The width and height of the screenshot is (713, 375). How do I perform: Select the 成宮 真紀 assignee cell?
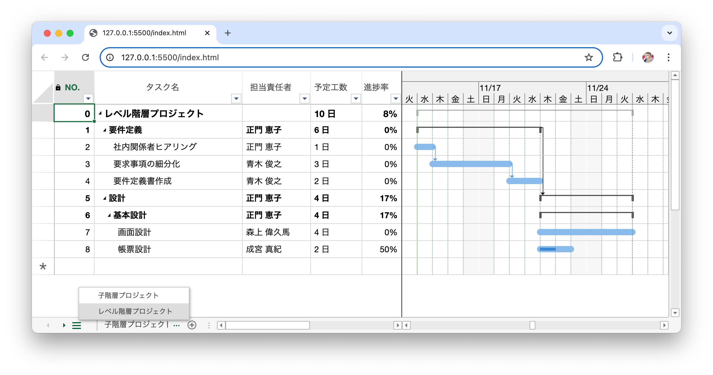[x=276, y=249]
